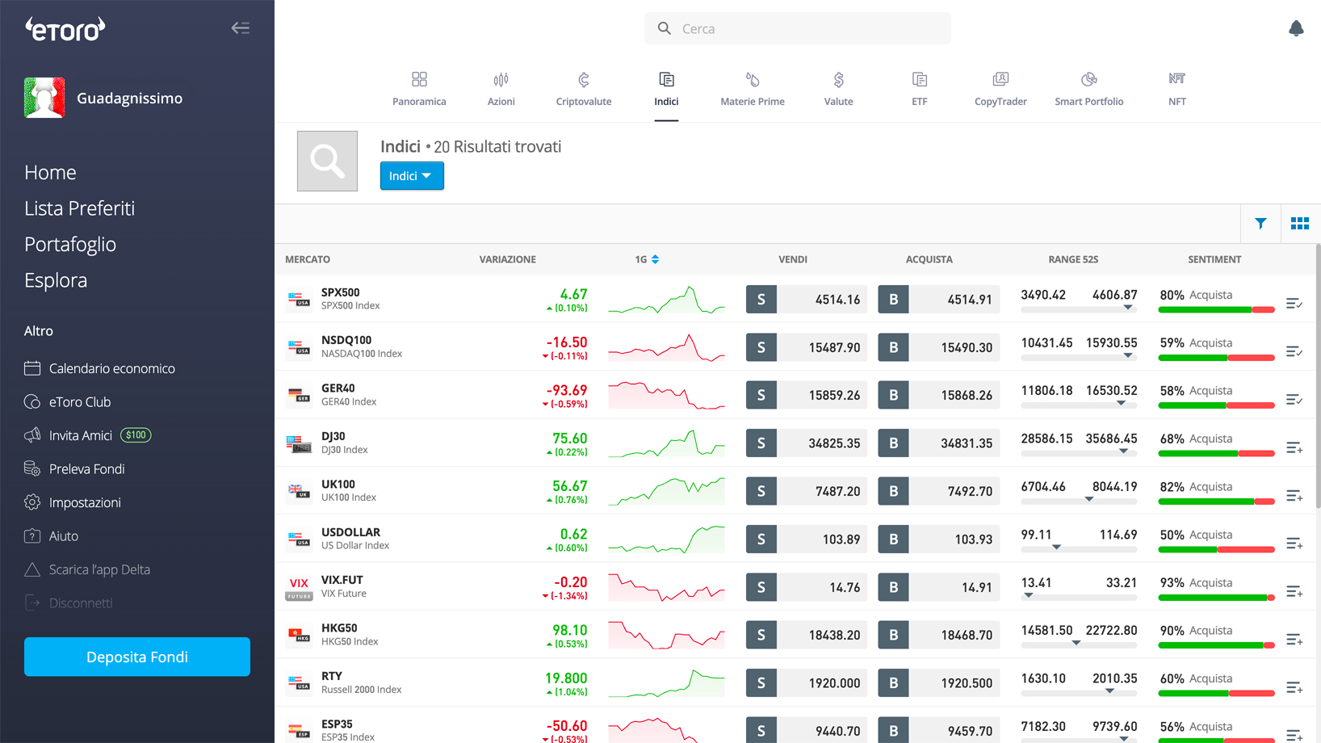Toggle watchlist for SPX500 row

coord(1294,304)
